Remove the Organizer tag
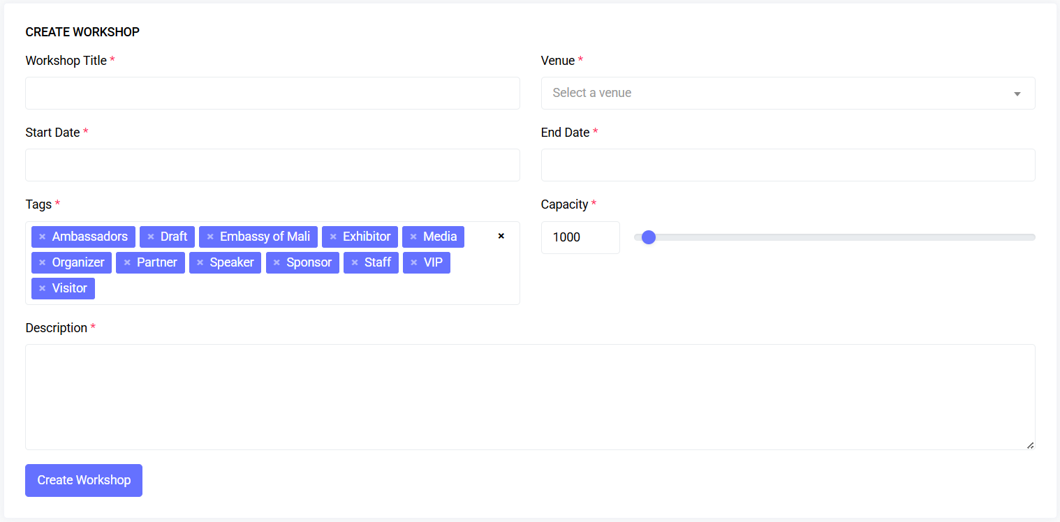The width and height of the screenshot is (1060, 522). [x=43, y=262]
